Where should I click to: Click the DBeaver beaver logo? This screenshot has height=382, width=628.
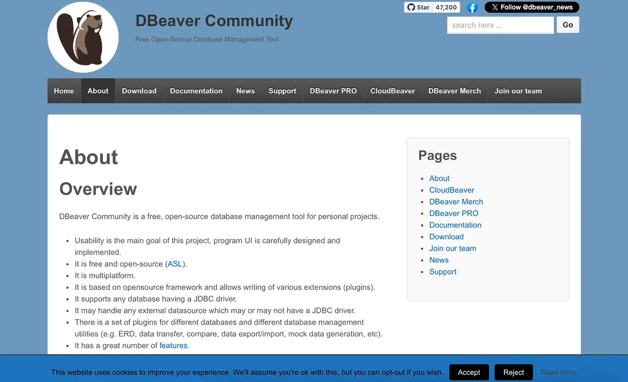coord(83,37)
